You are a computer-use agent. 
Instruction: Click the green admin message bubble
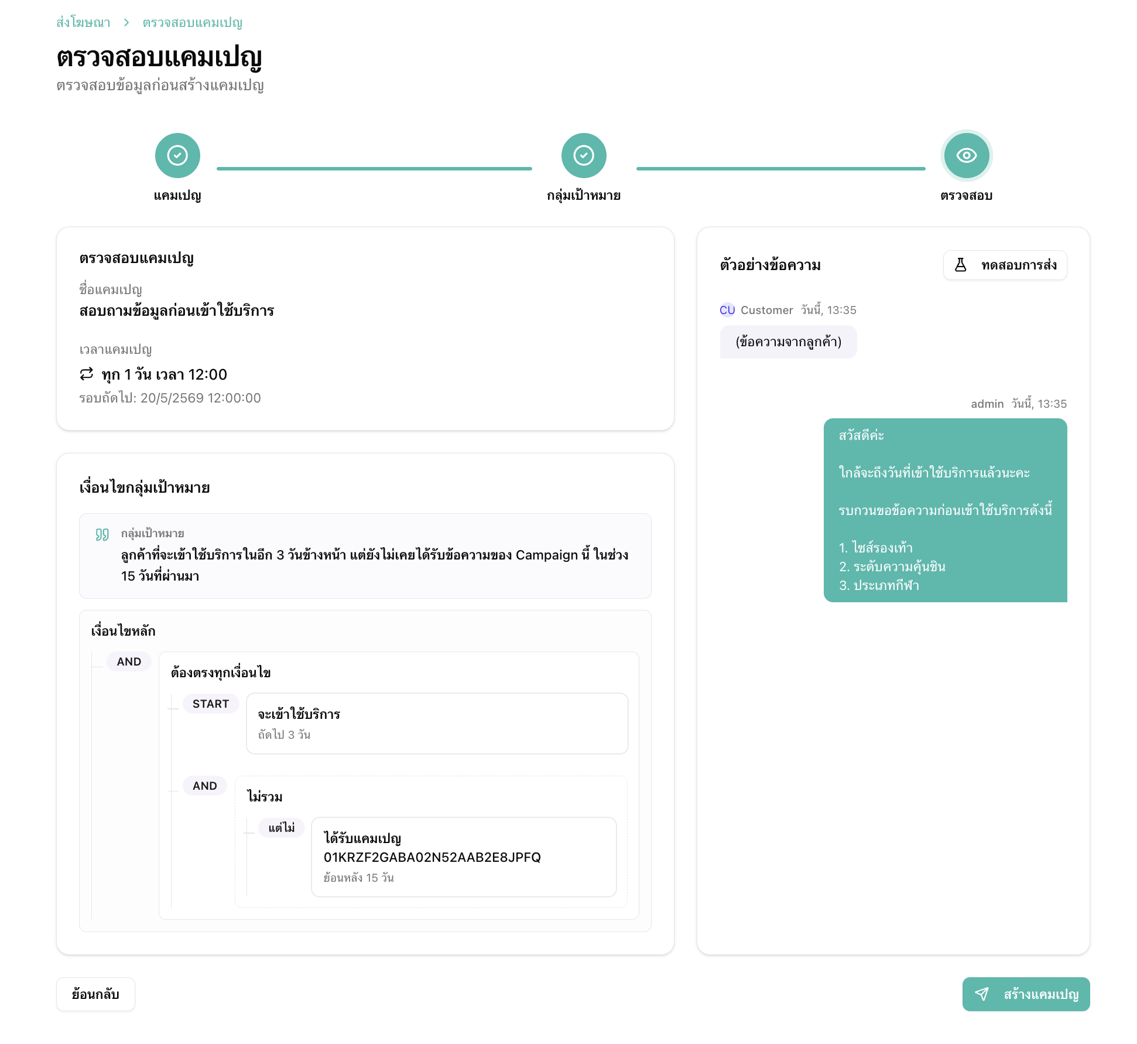click(946, 510)
